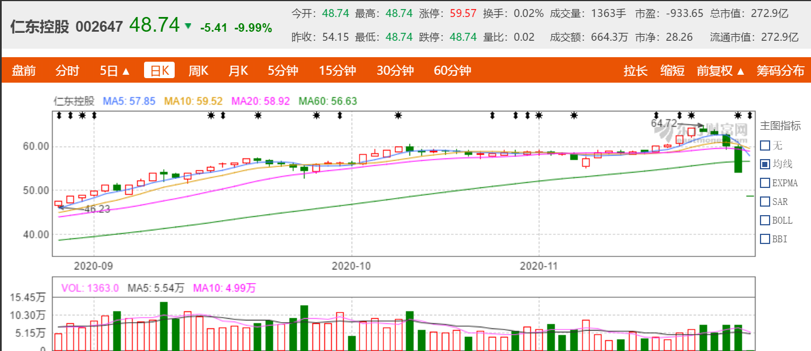Select the 5分钟 interval tab
The width and height of the screenshot is (811, 351).
pyautogui.click(x=283, y=70)
